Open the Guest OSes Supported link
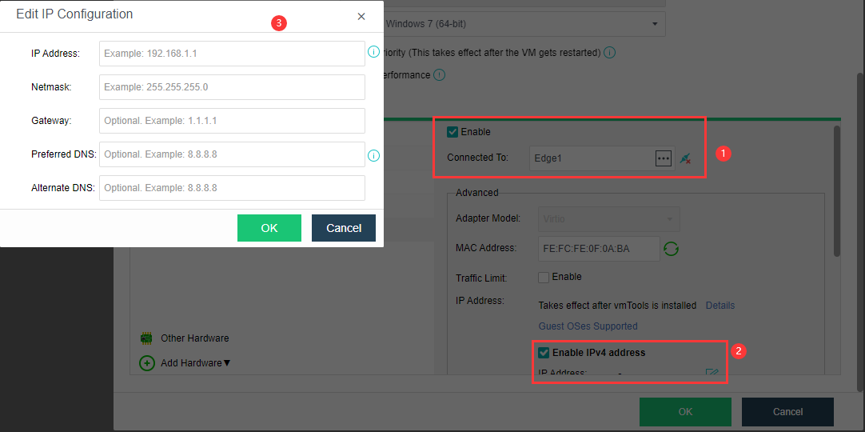This screenshot has height=432, width=865. [588, 326]
